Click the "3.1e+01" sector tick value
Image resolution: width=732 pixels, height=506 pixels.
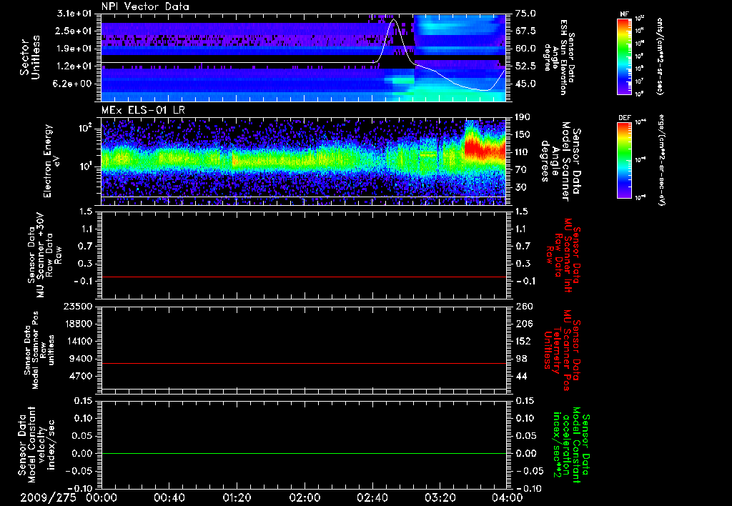coord(74,14)
